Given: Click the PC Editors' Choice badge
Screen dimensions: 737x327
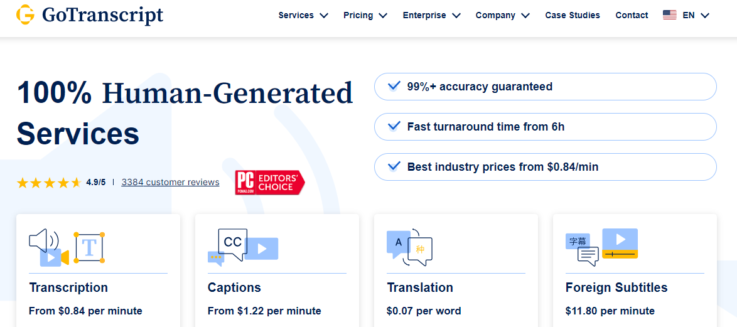Looking at the screenshot, I should click(x=270, y=182).
